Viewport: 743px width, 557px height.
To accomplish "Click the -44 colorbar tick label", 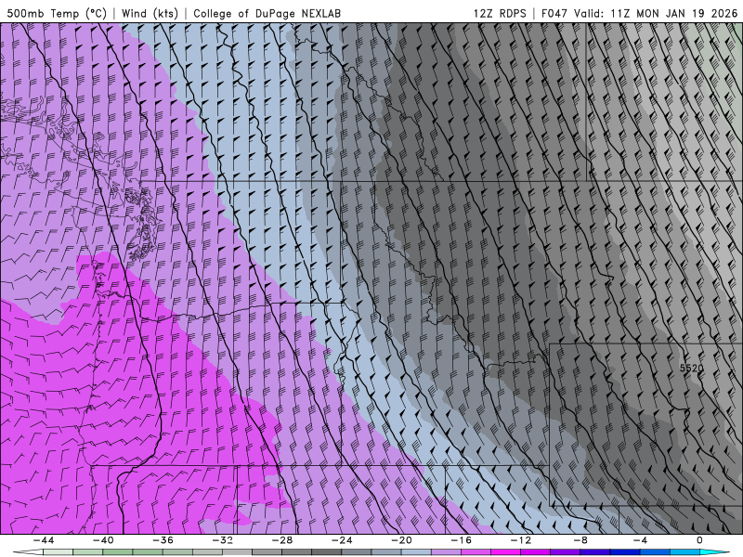I will 44,540.
